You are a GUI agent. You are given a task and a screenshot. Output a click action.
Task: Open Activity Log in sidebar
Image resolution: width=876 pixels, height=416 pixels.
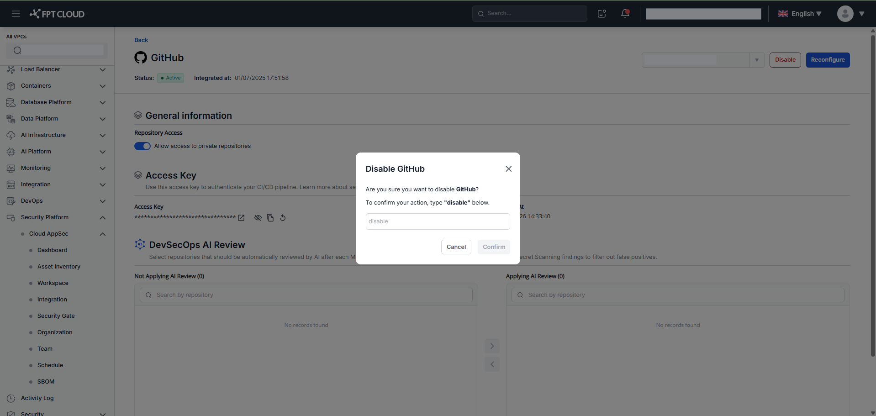coord(37,398)
